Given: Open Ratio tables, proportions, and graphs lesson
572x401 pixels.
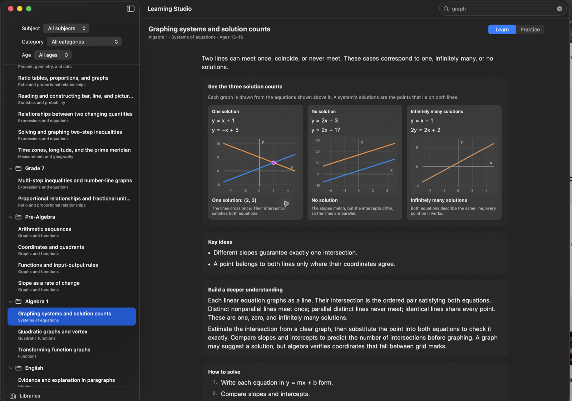Looking at the screenshot, I should tap(71, 81).
